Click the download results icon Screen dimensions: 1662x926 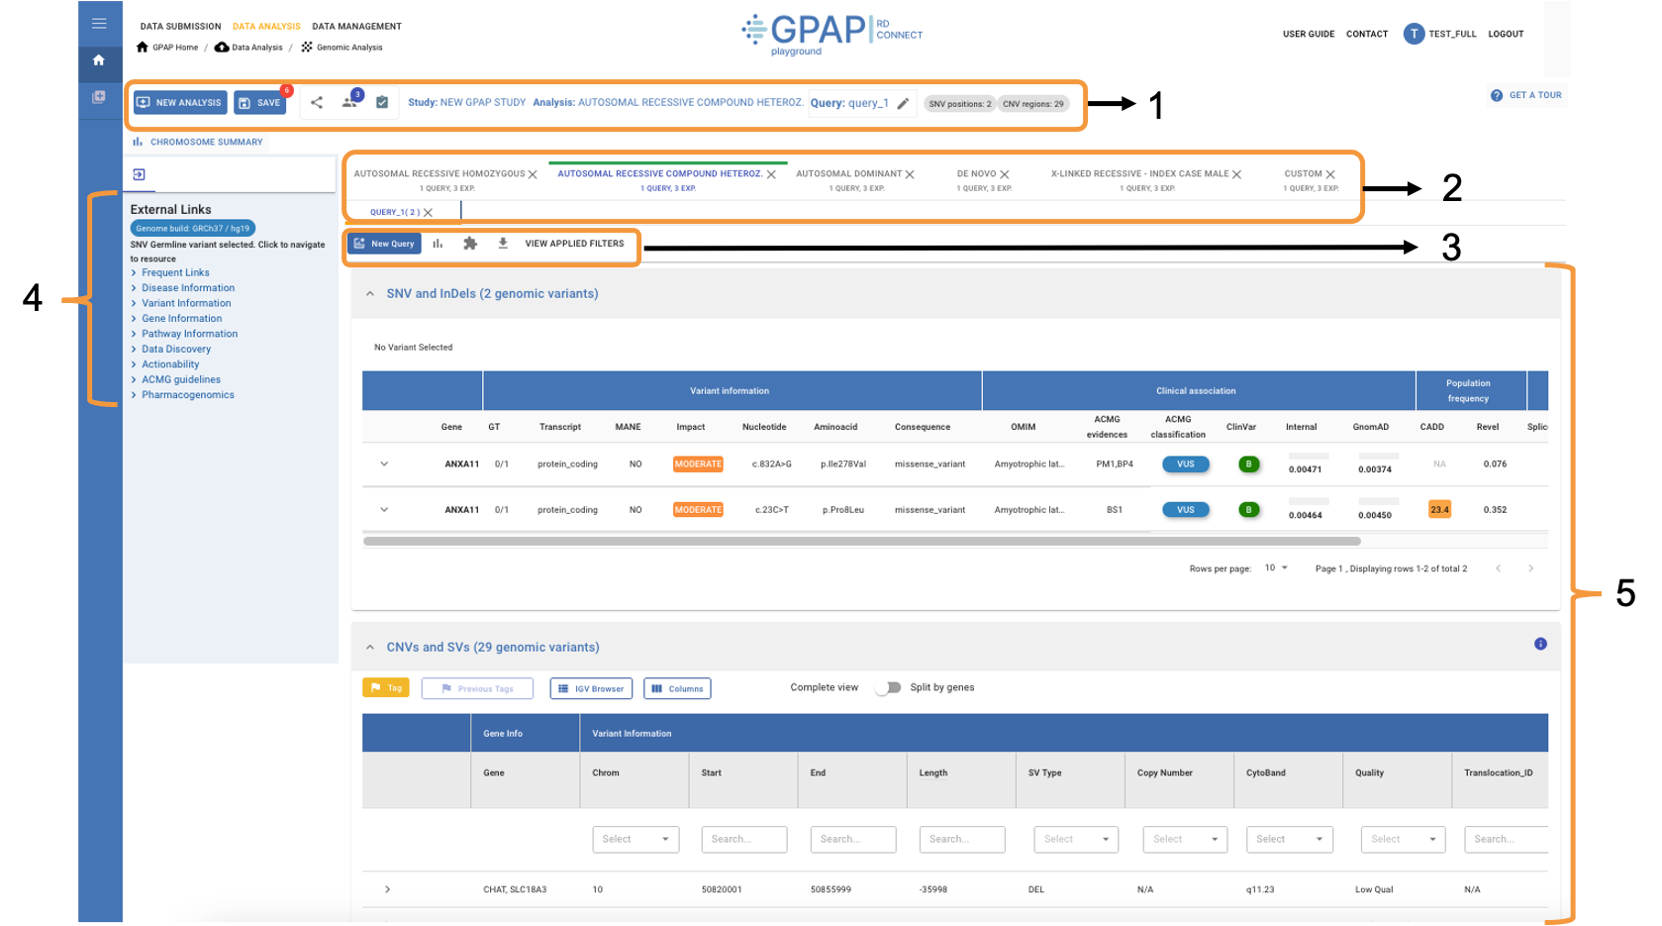[503, 244]
